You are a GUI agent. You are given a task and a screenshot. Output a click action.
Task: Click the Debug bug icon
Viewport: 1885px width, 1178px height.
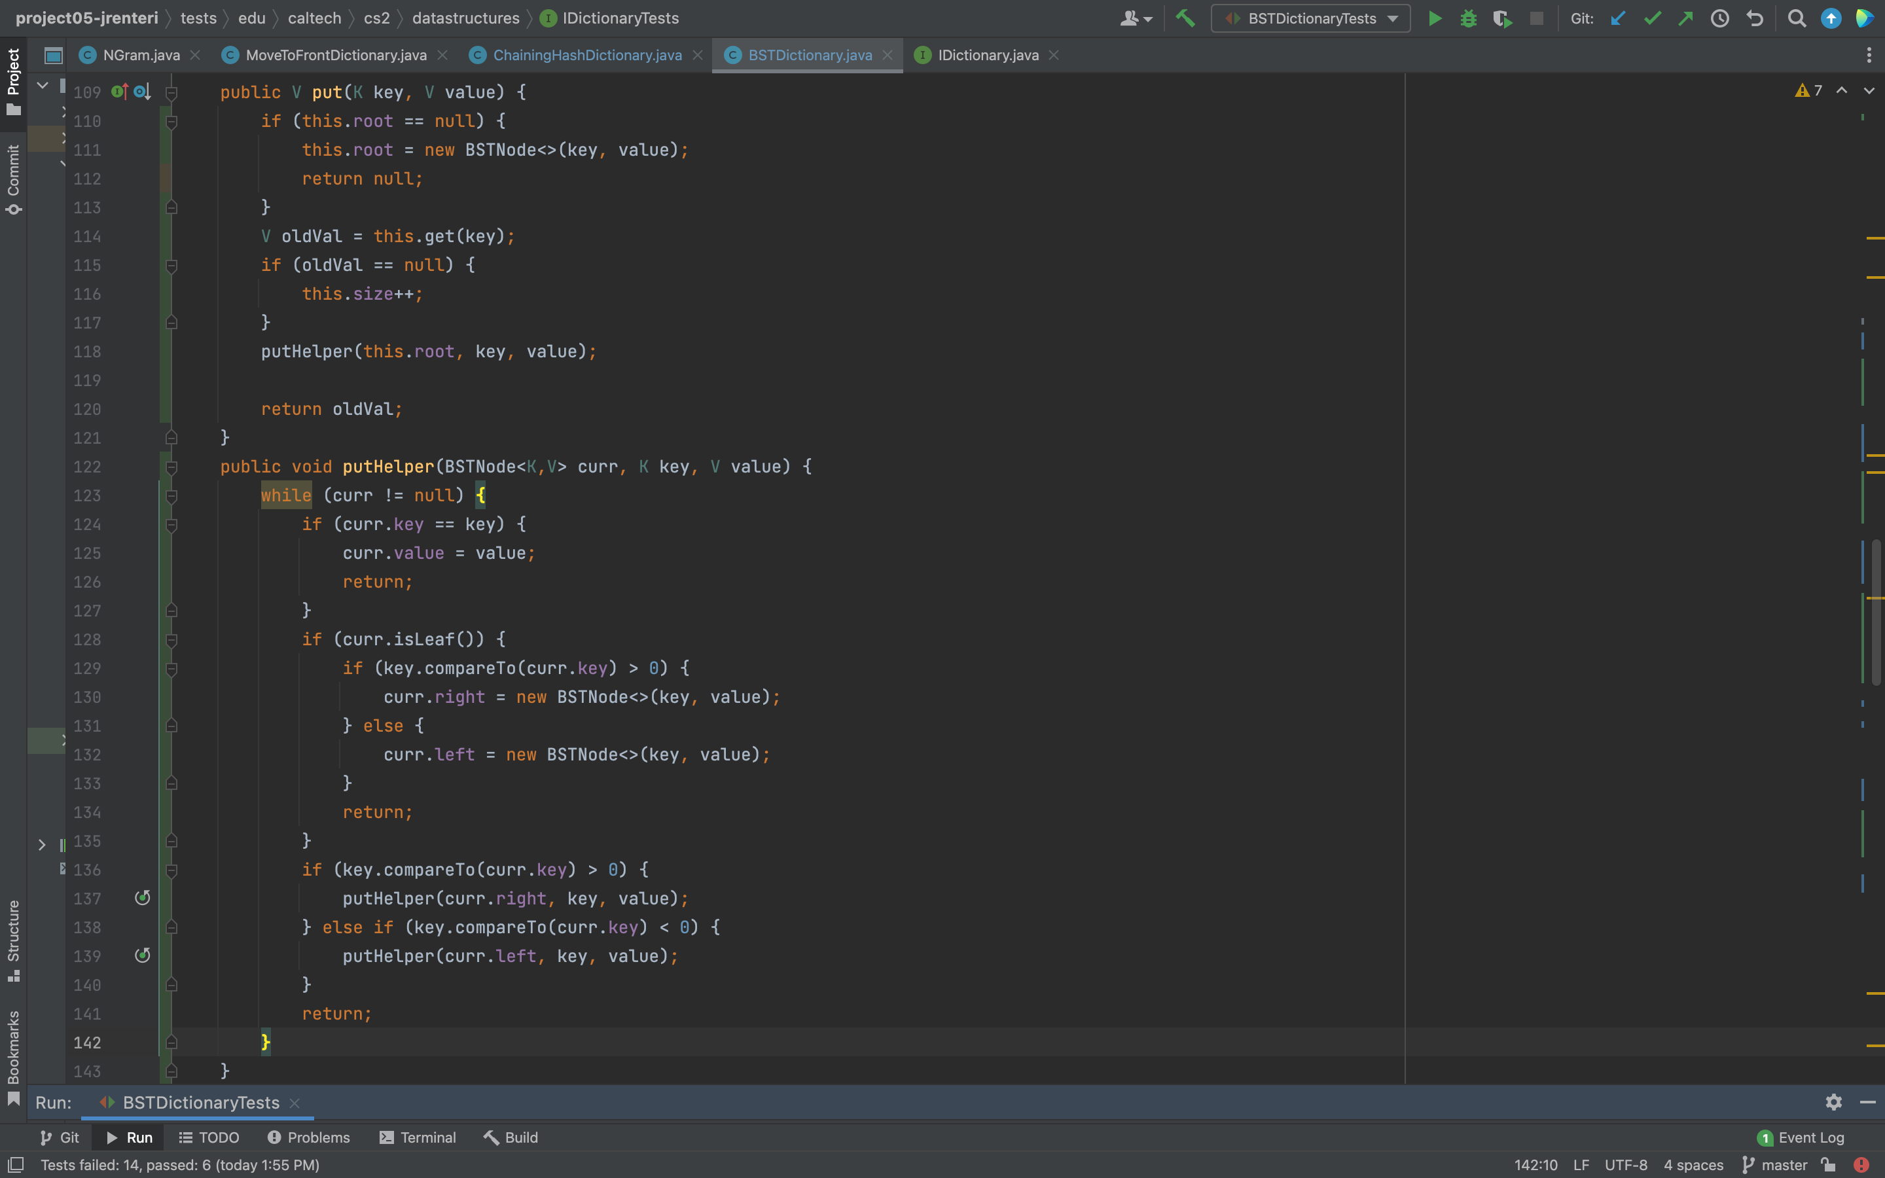pos(1468,19)
